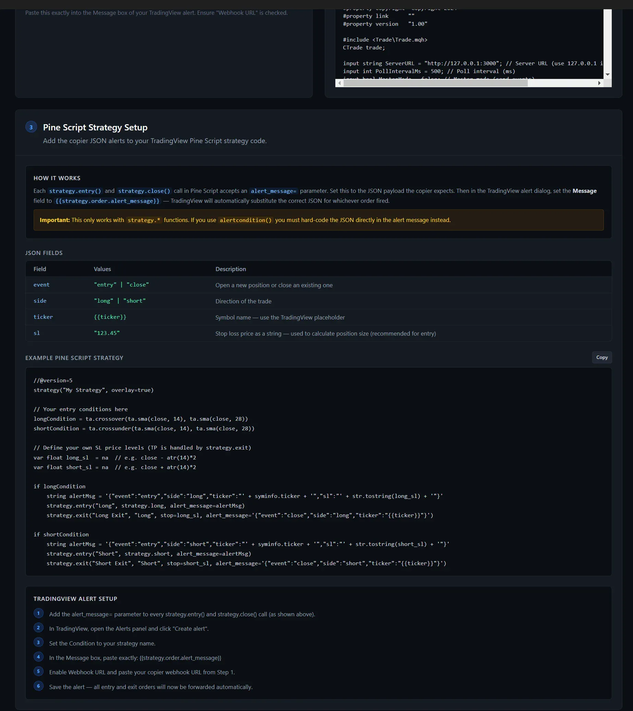Click the JSON FIELDS heading
This screenshot has width=633, height=711.
[44, 253]
